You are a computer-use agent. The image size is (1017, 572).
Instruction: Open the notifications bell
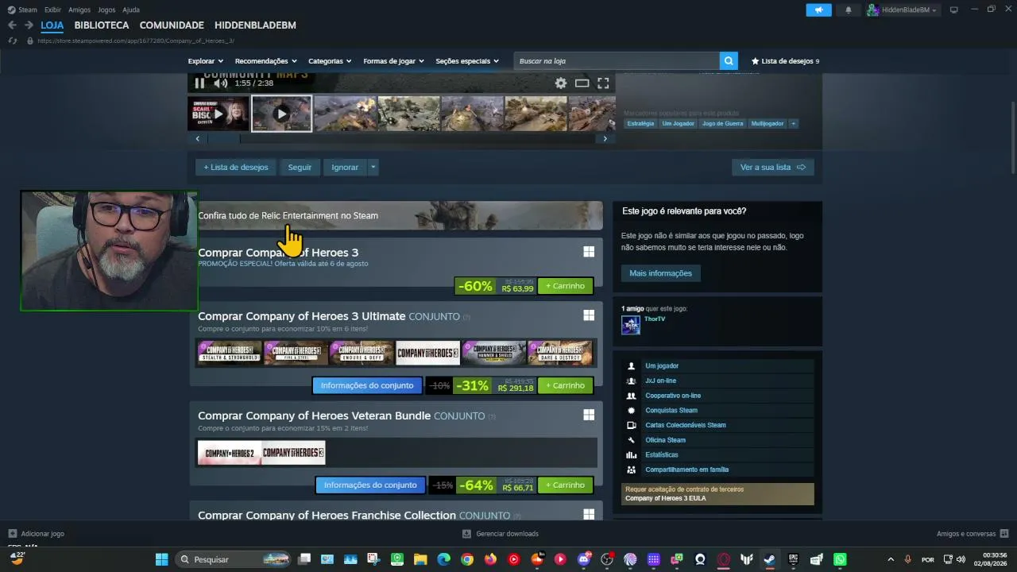849,10
